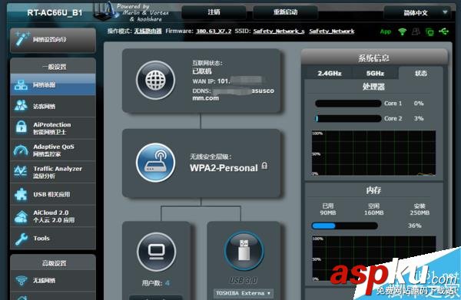Switch to the 5GHz tab
Viewport: 461px width, 300px height.
pyautogui.click(x=376, y=74)
